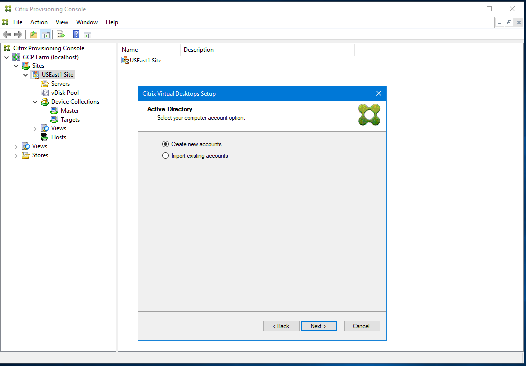Screen dimensions: 526x366
Task: Open the File menu
Action: (x=18, y=22)
